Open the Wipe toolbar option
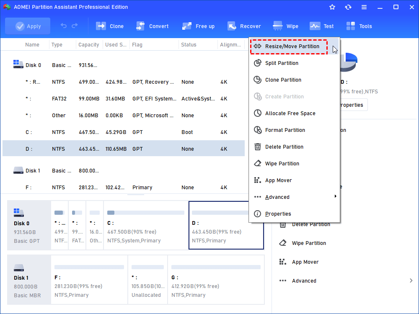Viewport: 419px width, 314px height. [285, 26]
